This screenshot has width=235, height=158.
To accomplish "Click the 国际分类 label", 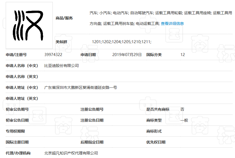I will tap(154, 55).
